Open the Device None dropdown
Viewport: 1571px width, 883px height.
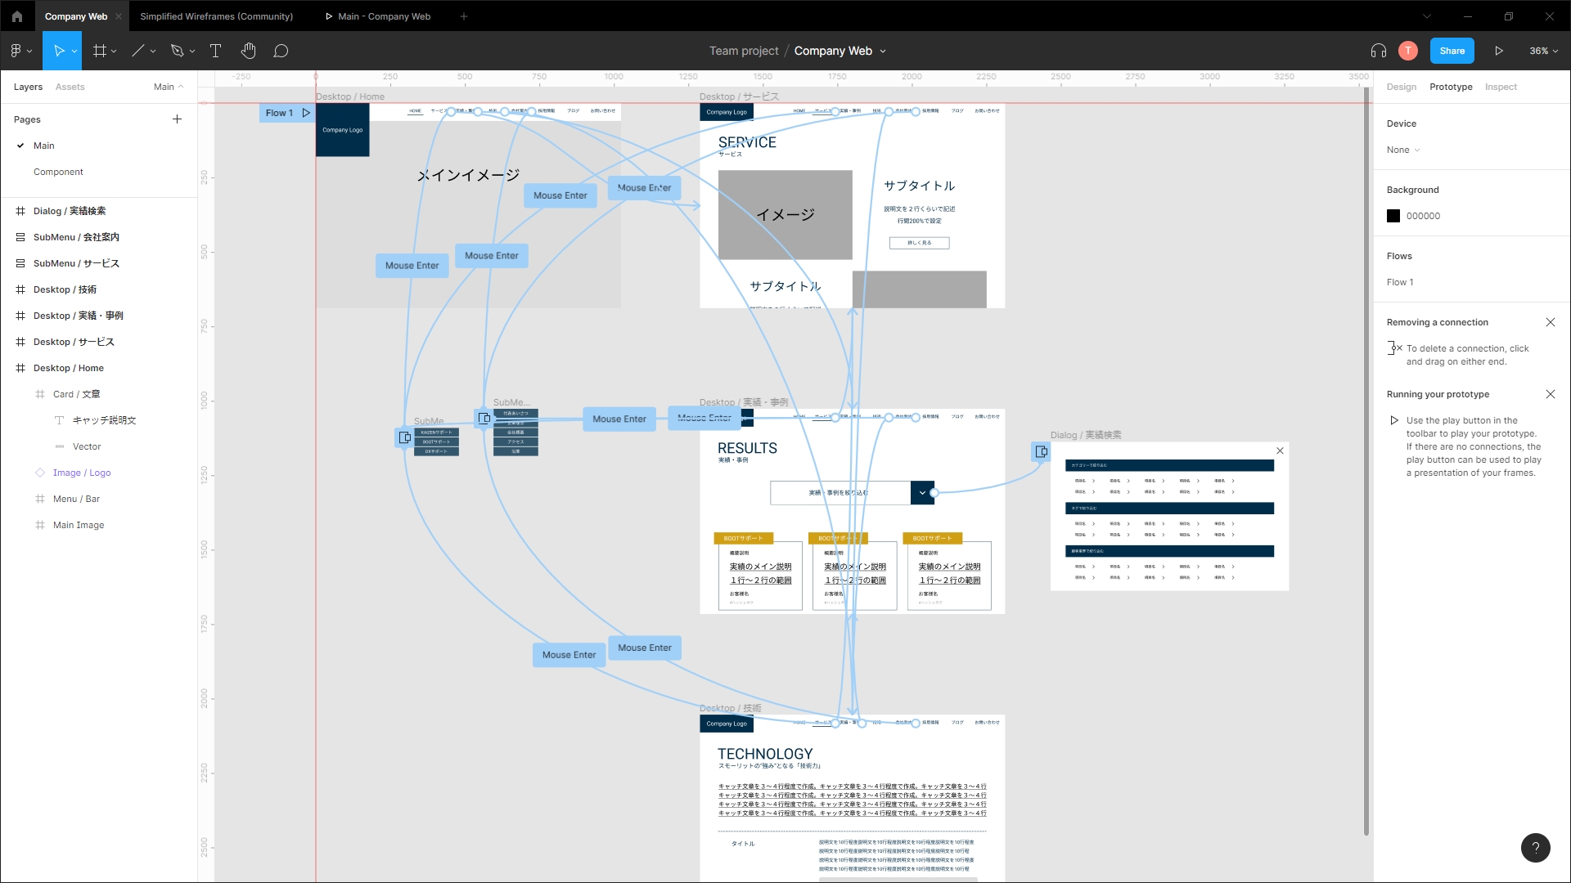1402,150
